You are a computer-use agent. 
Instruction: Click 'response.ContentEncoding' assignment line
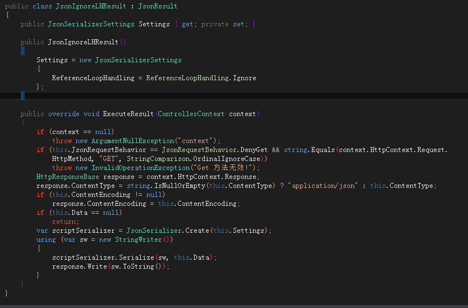146,204
